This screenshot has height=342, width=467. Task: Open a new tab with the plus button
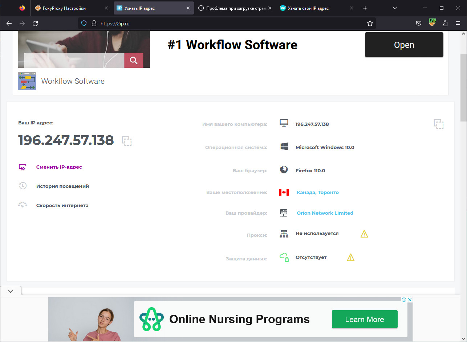coord(365,8)
